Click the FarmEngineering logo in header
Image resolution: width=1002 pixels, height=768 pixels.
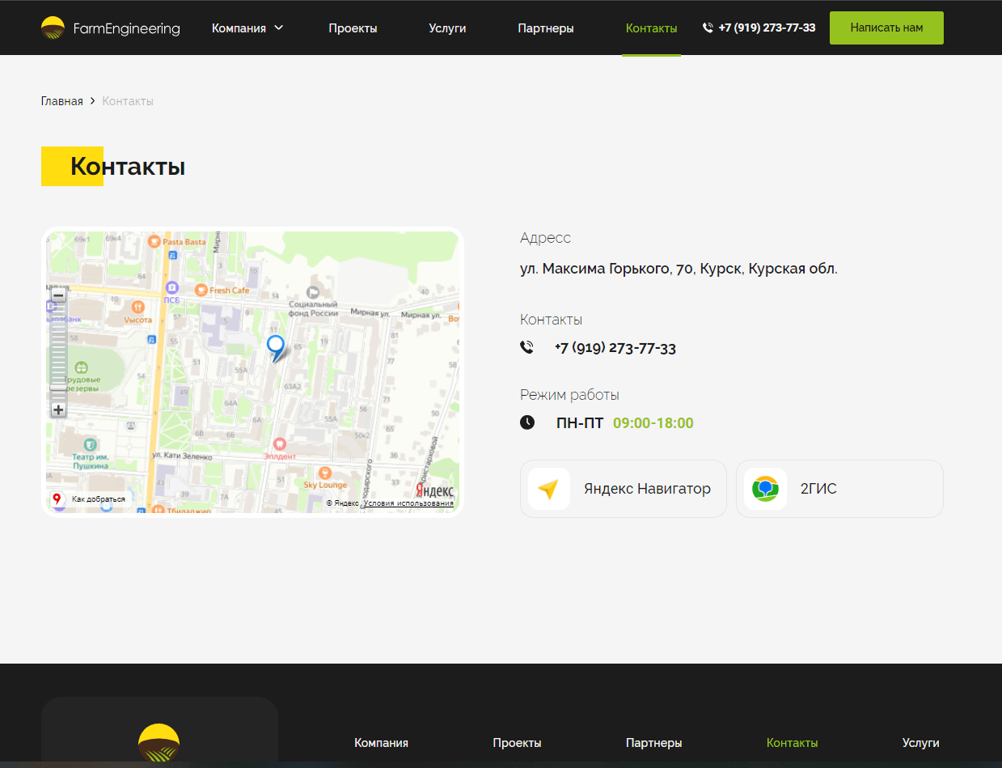click(111, 28)
